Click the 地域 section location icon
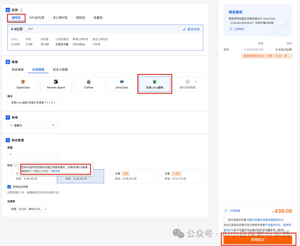 [x=8, y=117]
